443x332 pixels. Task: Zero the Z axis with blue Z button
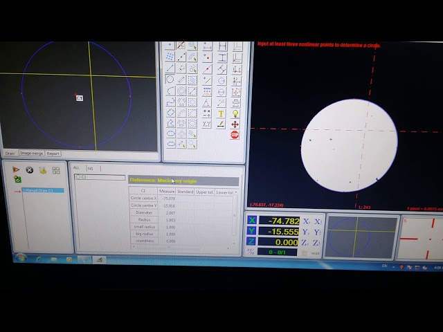pyautogui.click(x=251, y=241)
